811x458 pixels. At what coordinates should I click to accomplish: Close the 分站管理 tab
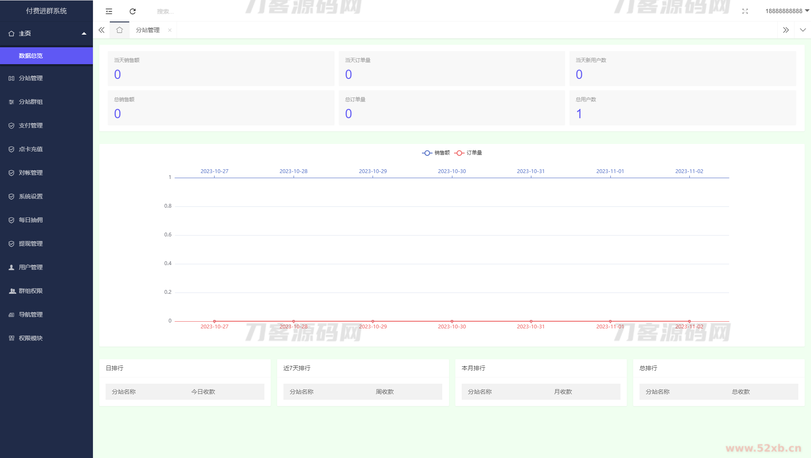pos(170,30)
